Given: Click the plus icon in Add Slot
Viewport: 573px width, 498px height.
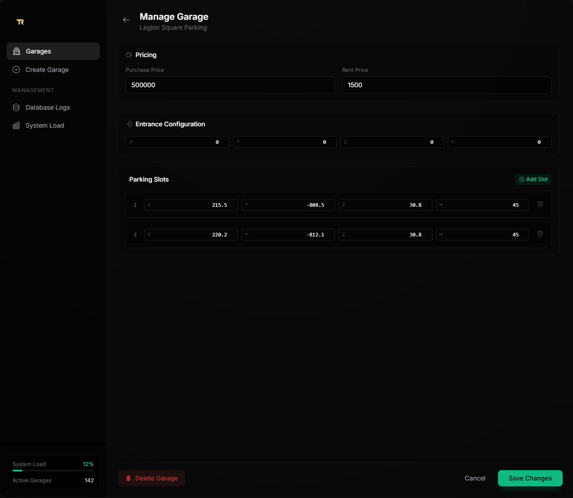Looking at the screenshot, I should point(522,179).
